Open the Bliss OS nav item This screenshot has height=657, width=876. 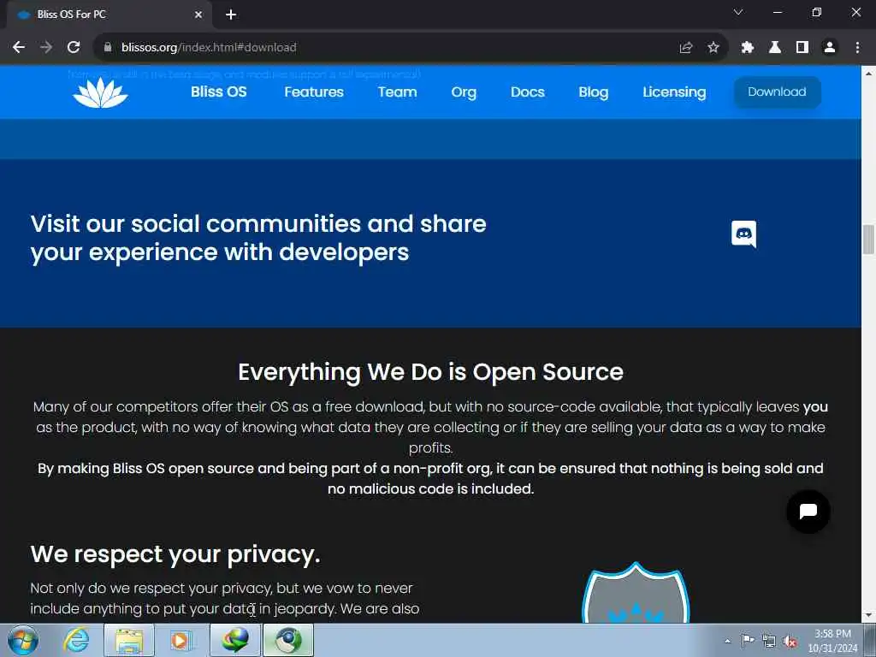218,92
